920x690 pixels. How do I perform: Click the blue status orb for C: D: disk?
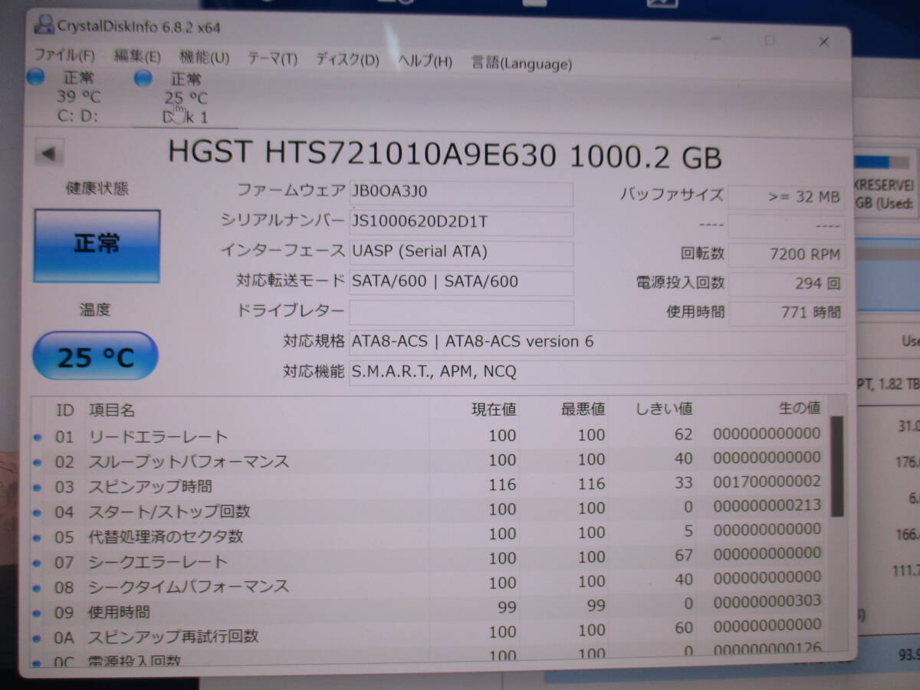pyautogui.click(x=35, y=77)
